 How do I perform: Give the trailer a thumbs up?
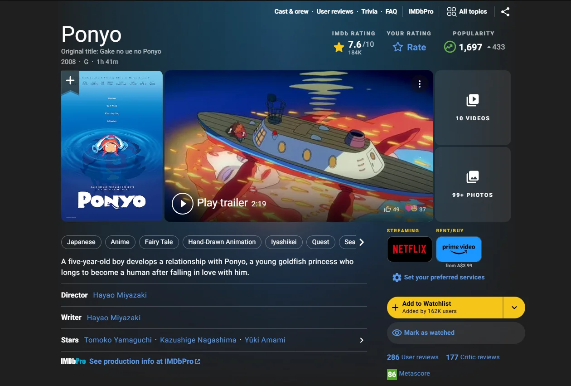point(387,209)
